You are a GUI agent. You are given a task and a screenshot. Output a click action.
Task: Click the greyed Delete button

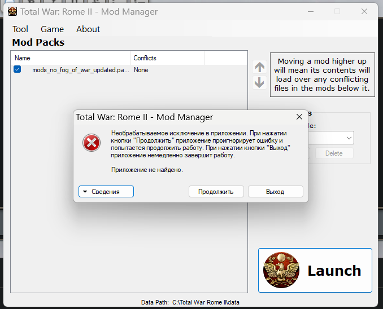click(x=334, y=153)
